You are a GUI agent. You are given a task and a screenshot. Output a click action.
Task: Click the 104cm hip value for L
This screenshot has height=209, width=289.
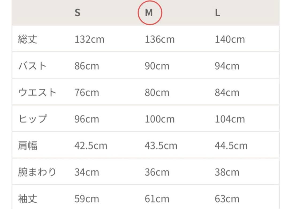(x=230, y=119)
